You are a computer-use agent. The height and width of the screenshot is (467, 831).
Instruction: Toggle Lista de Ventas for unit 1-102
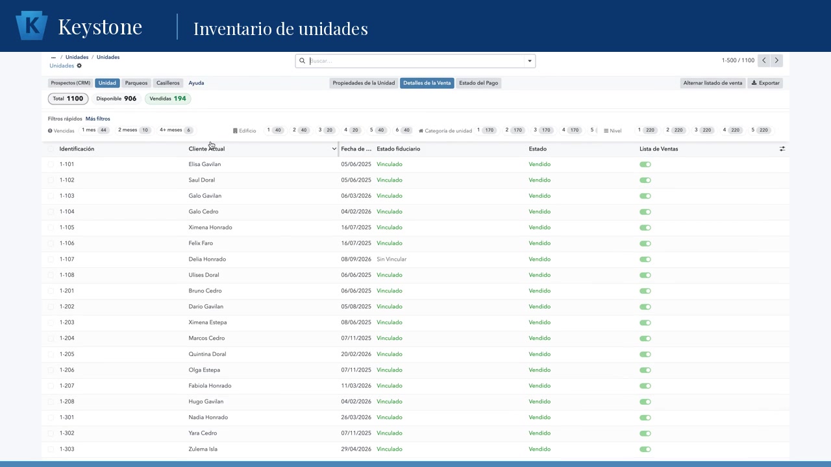click(x=645, y=180)
